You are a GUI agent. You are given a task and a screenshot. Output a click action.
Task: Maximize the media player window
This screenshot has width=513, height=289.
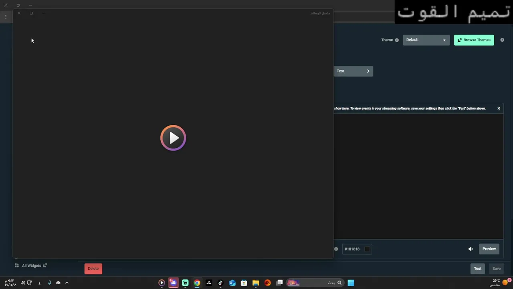(x=31, y=13)
